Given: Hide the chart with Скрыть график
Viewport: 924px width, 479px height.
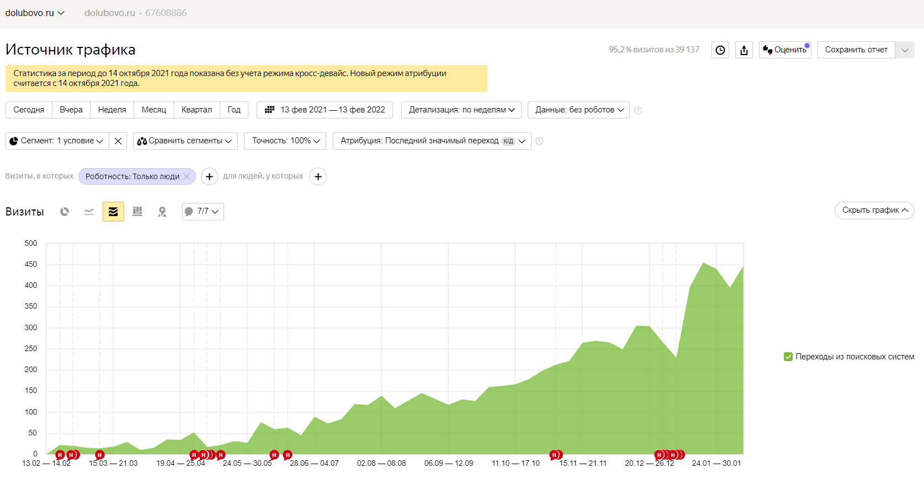Looking at the screenshot, I should click(x=874, y=210).
